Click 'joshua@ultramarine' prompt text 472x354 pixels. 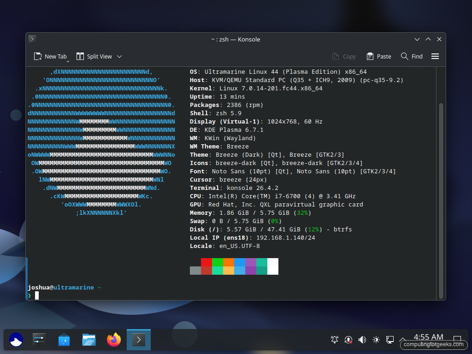(x=61, y=288)
